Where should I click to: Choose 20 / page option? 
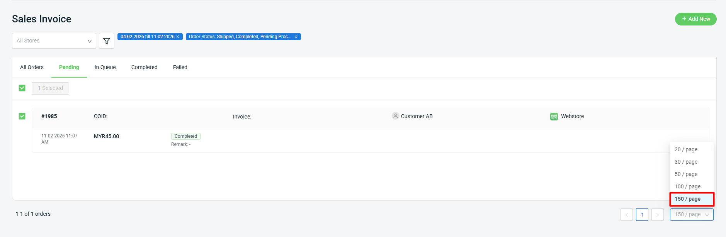[686, 149]
